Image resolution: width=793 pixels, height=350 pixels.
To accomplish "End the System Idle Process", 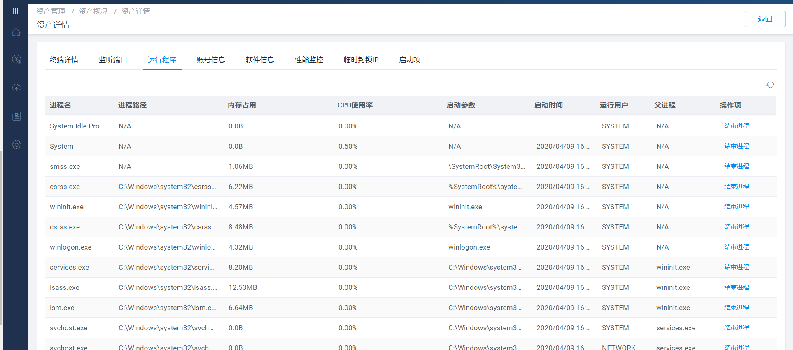I will [x=737, y=126].
